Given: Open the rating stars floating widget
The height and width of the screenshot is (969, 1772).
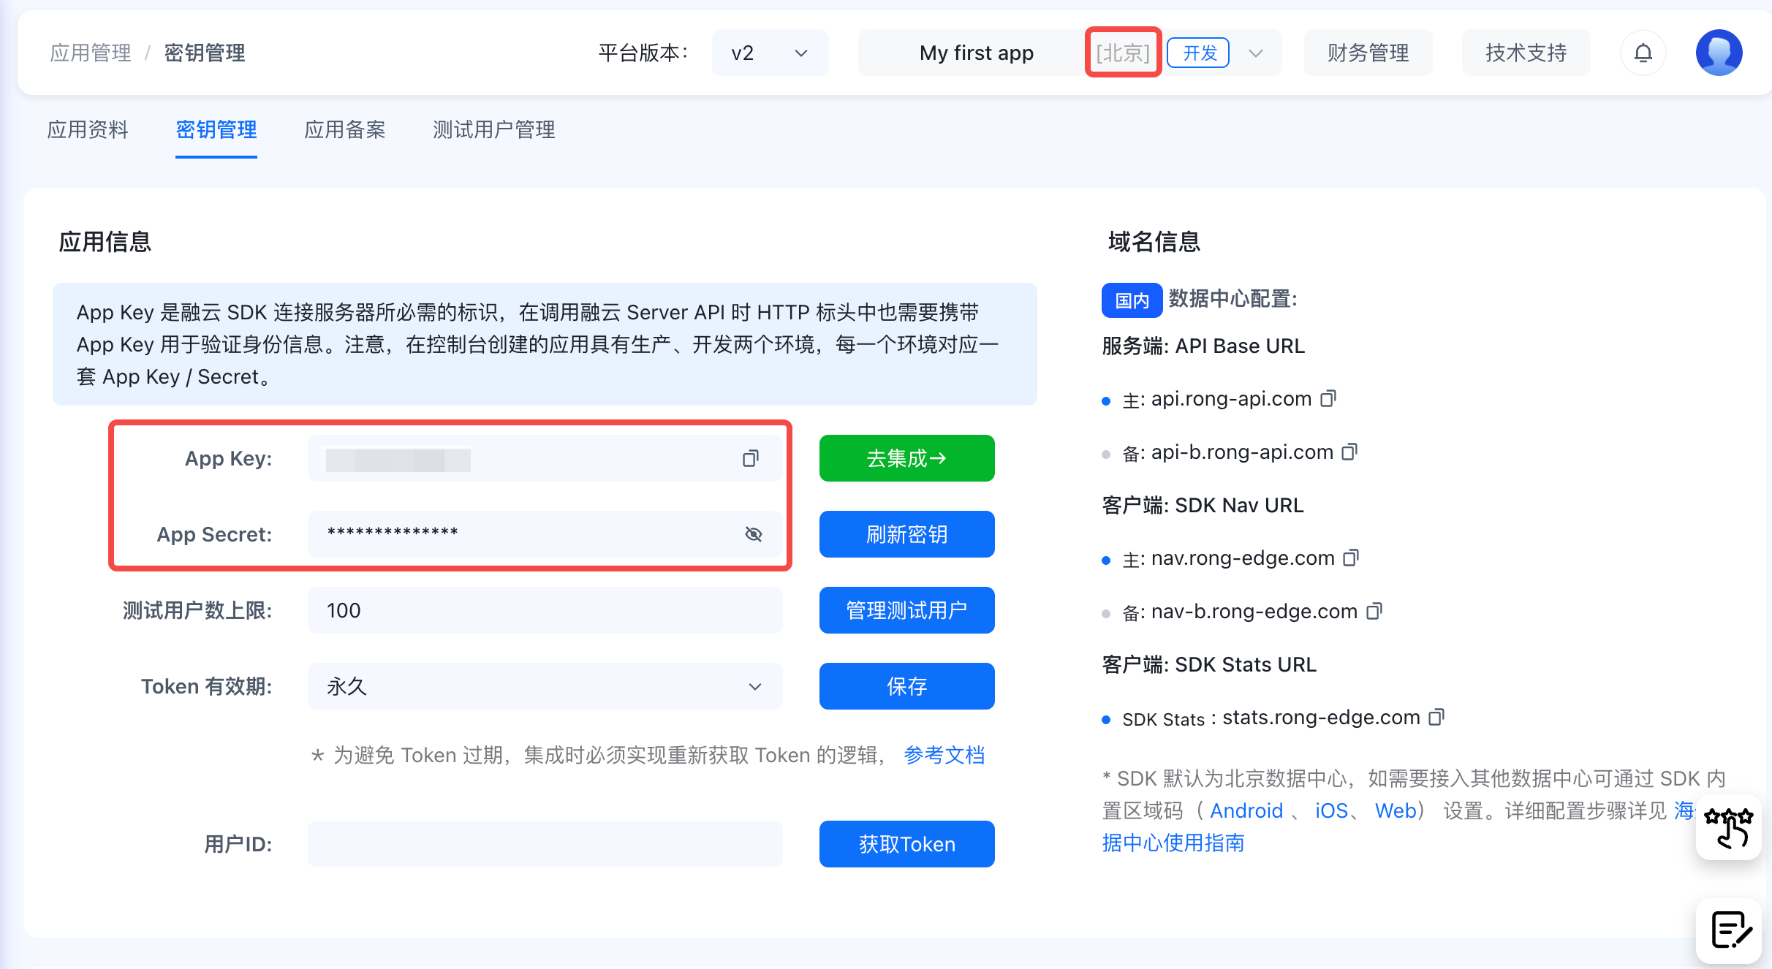Looking at the screenshot, I should coord(1728,826).
